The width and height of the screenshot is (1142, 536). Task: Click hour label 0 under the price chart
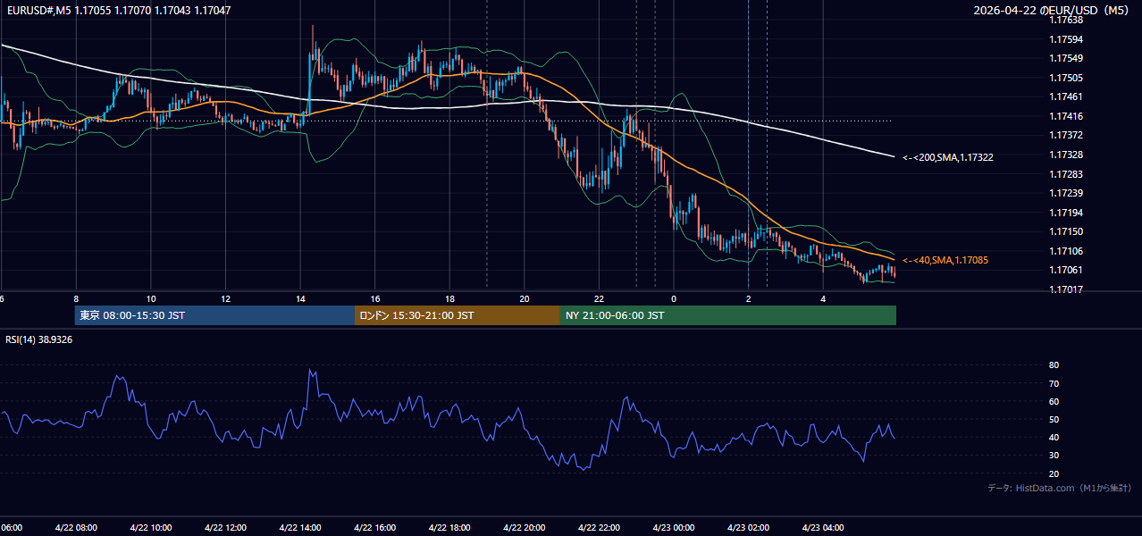[674, 299]
